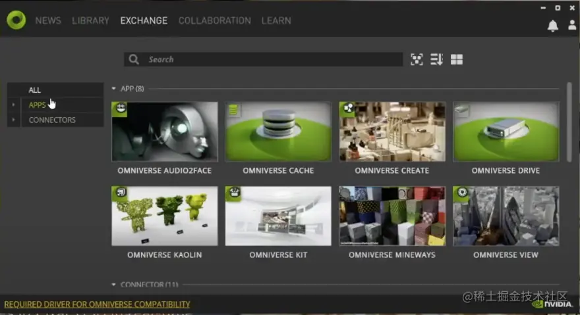Click the vertical scrollbar of the app list
Viewport: 580px width, 315px height.
tap(569, 122)
